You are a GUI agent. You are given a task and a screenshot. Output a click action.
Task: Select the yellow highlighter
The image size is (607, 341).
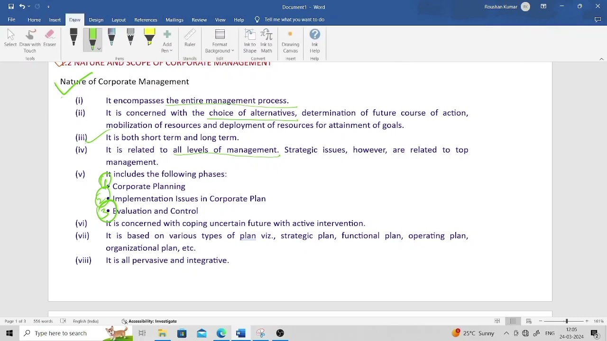point(149,37)
